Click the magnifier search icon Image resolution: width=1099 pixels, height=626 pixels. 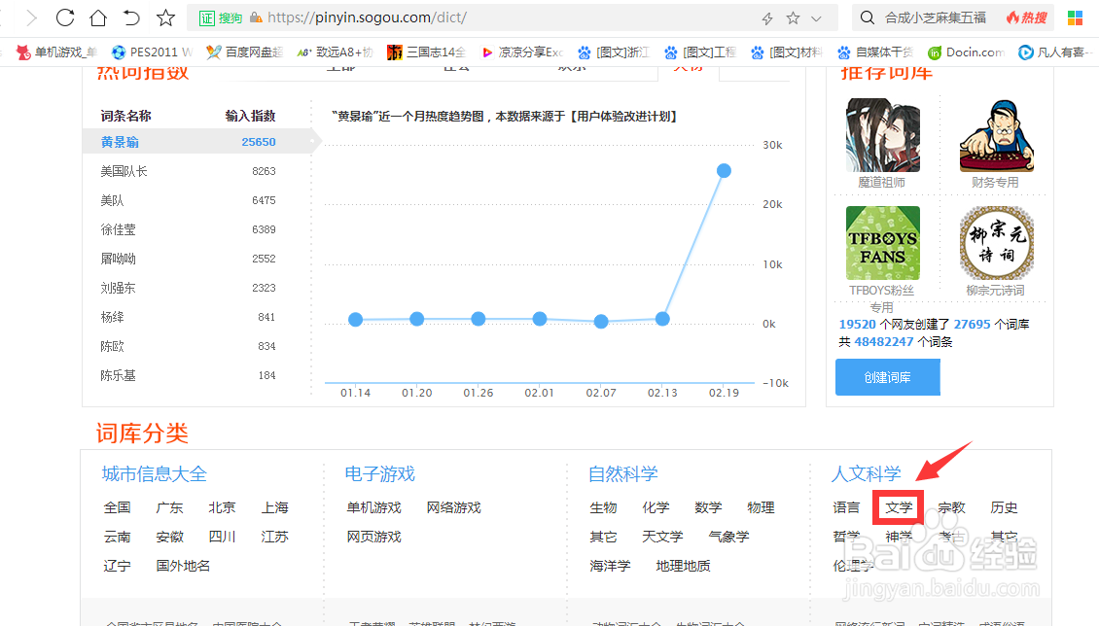(866, 17)
